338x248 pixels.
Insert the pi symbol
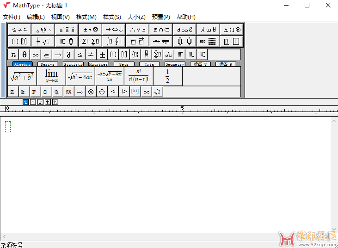pos(13,55)
